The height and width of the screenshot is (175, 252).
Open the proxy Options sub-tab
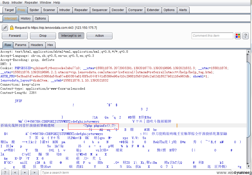point(40,19)
